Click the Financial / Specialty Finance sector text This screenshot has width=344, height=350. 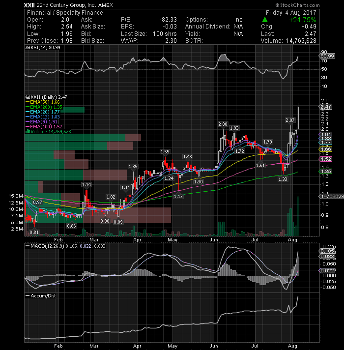65,13
